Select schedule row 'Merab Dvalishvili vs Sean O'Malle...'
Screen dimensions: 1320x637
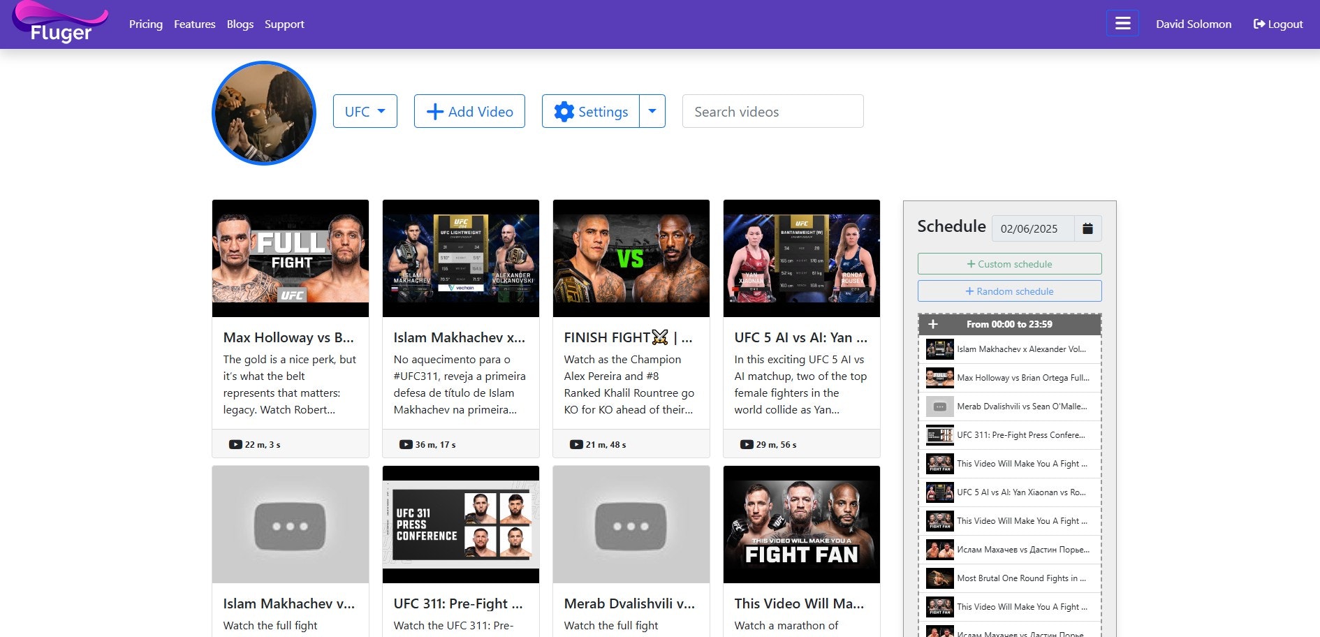[1010, 407]
